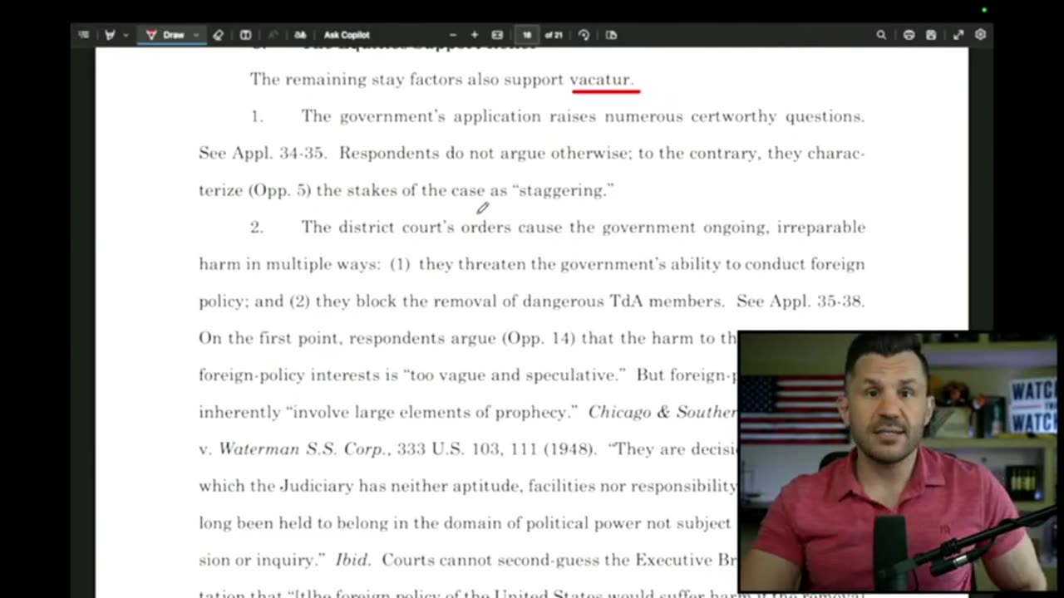The height and width of the screenshot is (598, 1064).
Task: Click the translate icon left of Ask Copilot
Action: pyautogui.click(x=300, y=35)
